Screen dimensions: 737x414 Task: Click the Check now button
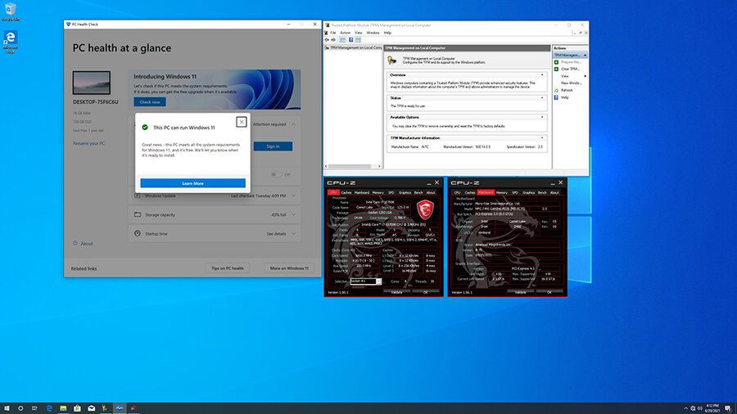pos(150,102)
